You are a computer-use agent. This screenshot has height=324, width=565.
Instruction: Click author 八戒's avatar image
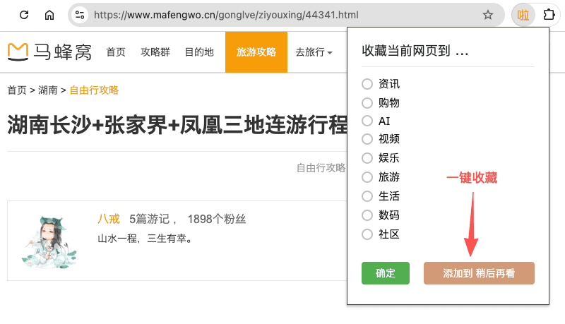point(46,241)
